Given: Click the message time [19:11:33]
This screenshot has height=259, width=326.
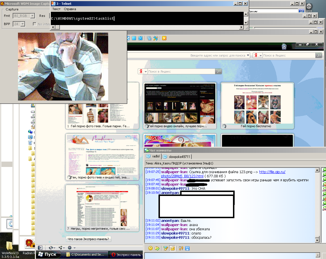Looking at the screenshot, I should (x=153, y=237).
